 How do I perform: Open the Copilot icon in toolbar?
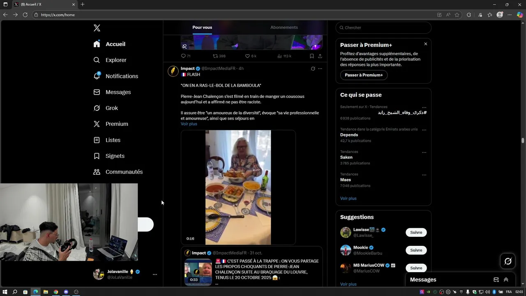[519, 15]
